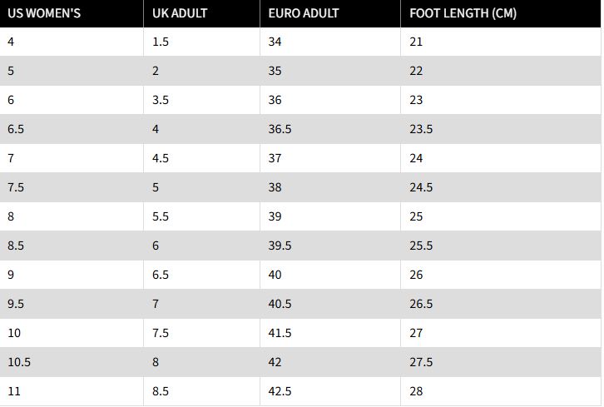The image size is (604, 407).
Task: Select US women's size 11 cell
Action: point(13,391)
